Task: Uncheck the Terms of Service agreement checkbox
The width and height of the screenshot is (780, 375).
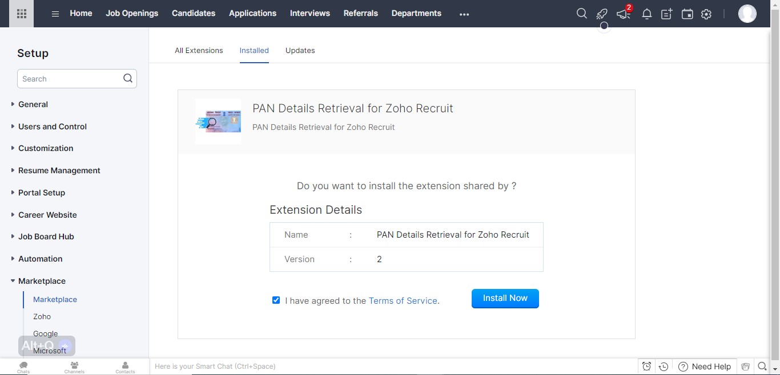Action: click(276, 300)
